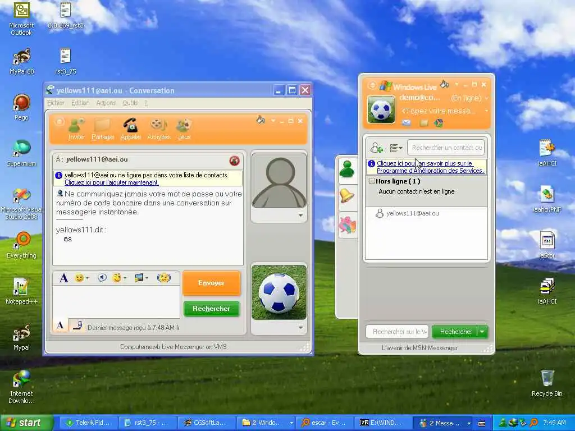Click the soccer ball avatar in Windows Live
Screen dimensions: 575x431
(381, 109)
